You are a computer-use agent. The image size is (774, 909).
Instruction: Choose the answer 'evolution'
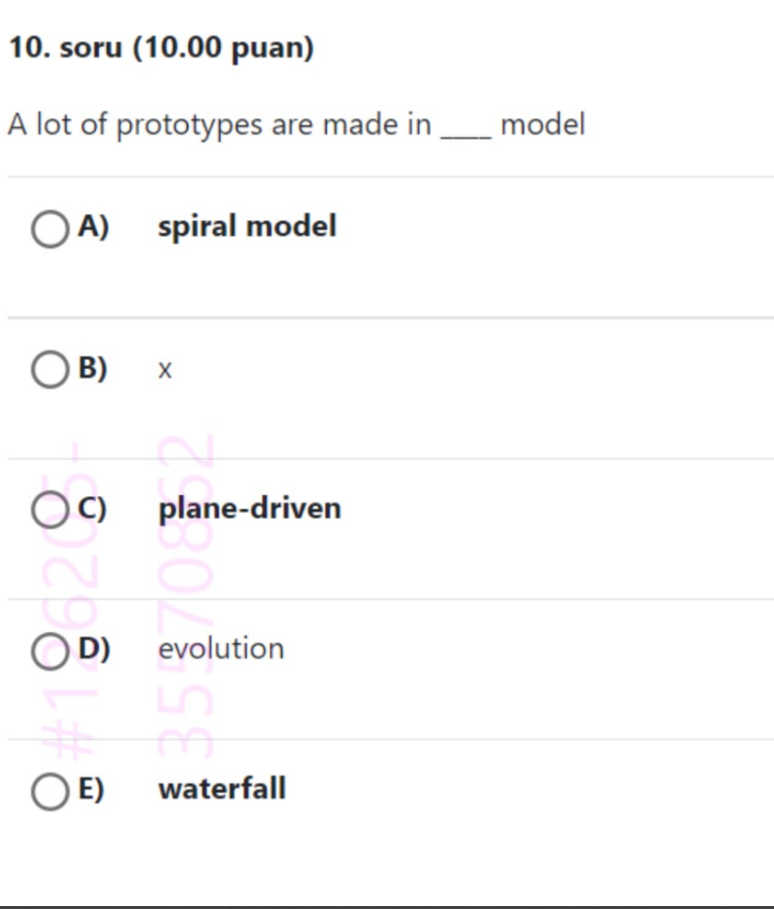click(x=222, y=648)
